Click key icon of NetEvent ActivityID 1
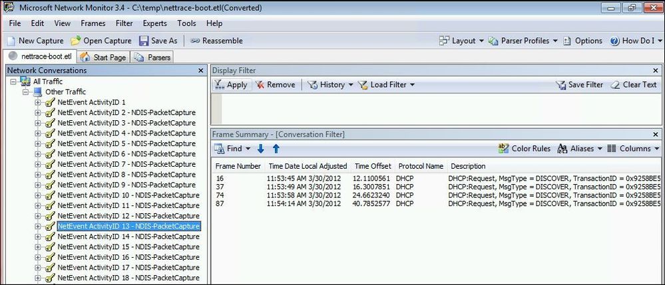This screenshot has height=285, width=665. point(51,102)
